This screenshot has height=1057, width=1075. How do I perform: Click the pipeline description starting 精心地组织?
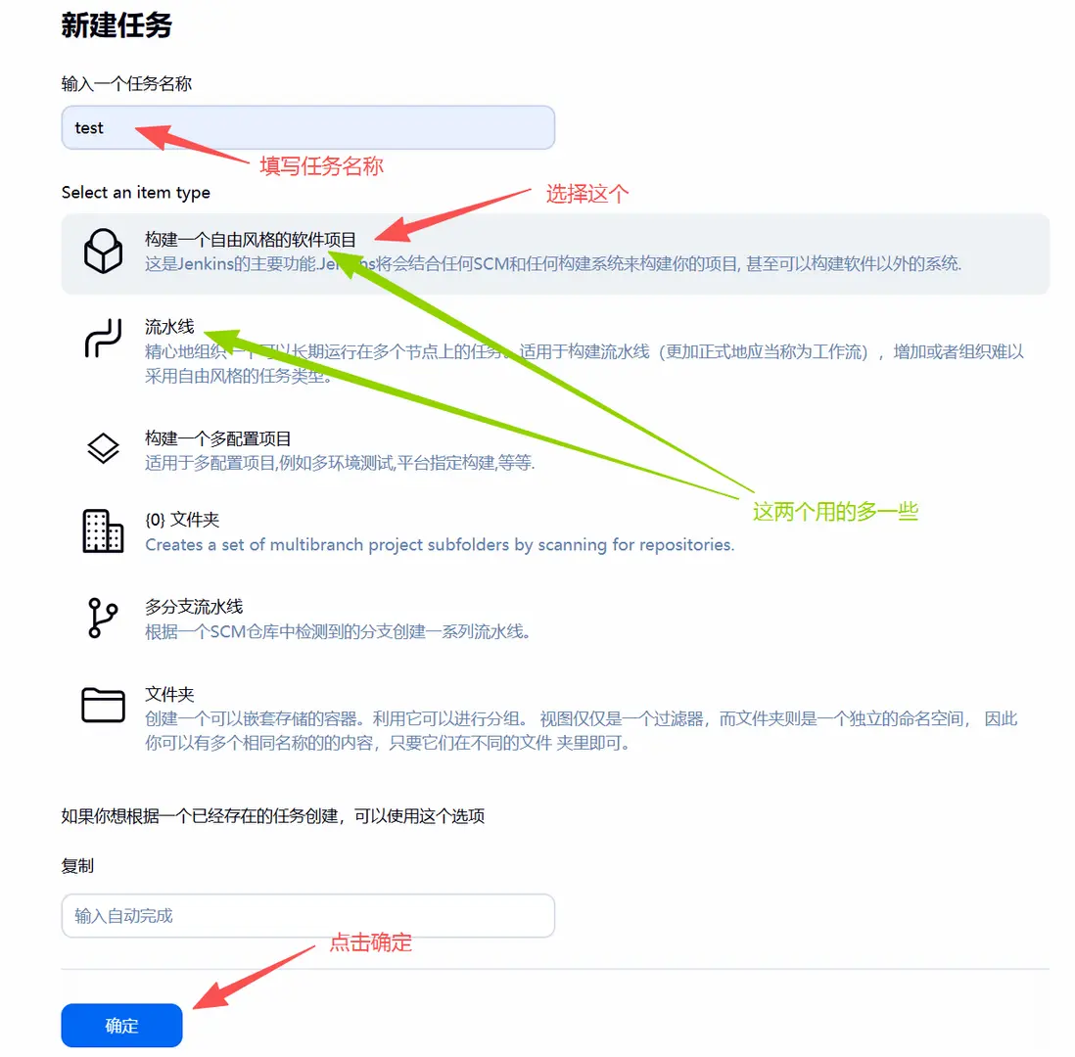pos(584,364)
